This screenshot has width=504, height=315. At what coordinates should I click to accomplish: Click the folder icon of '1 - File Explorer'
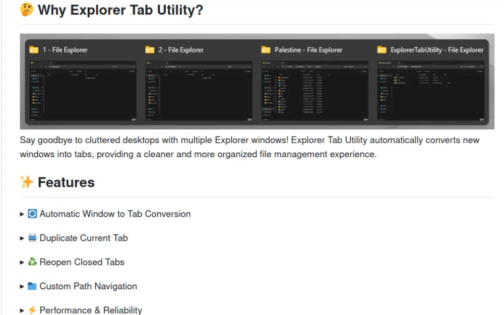point(34,49)
